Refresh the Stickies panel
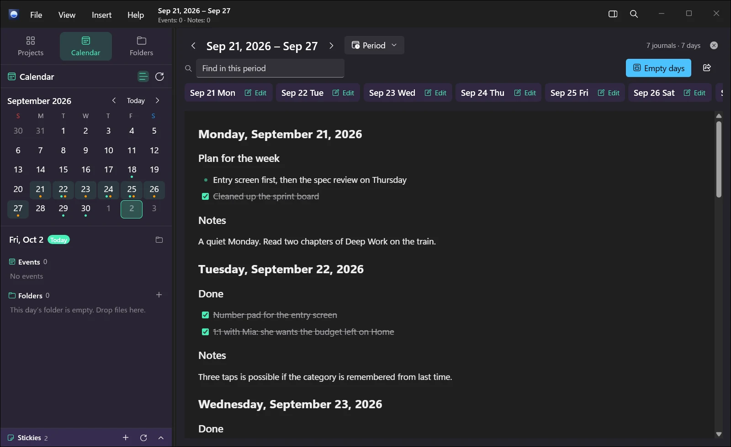731x447 pixels. 143,438
